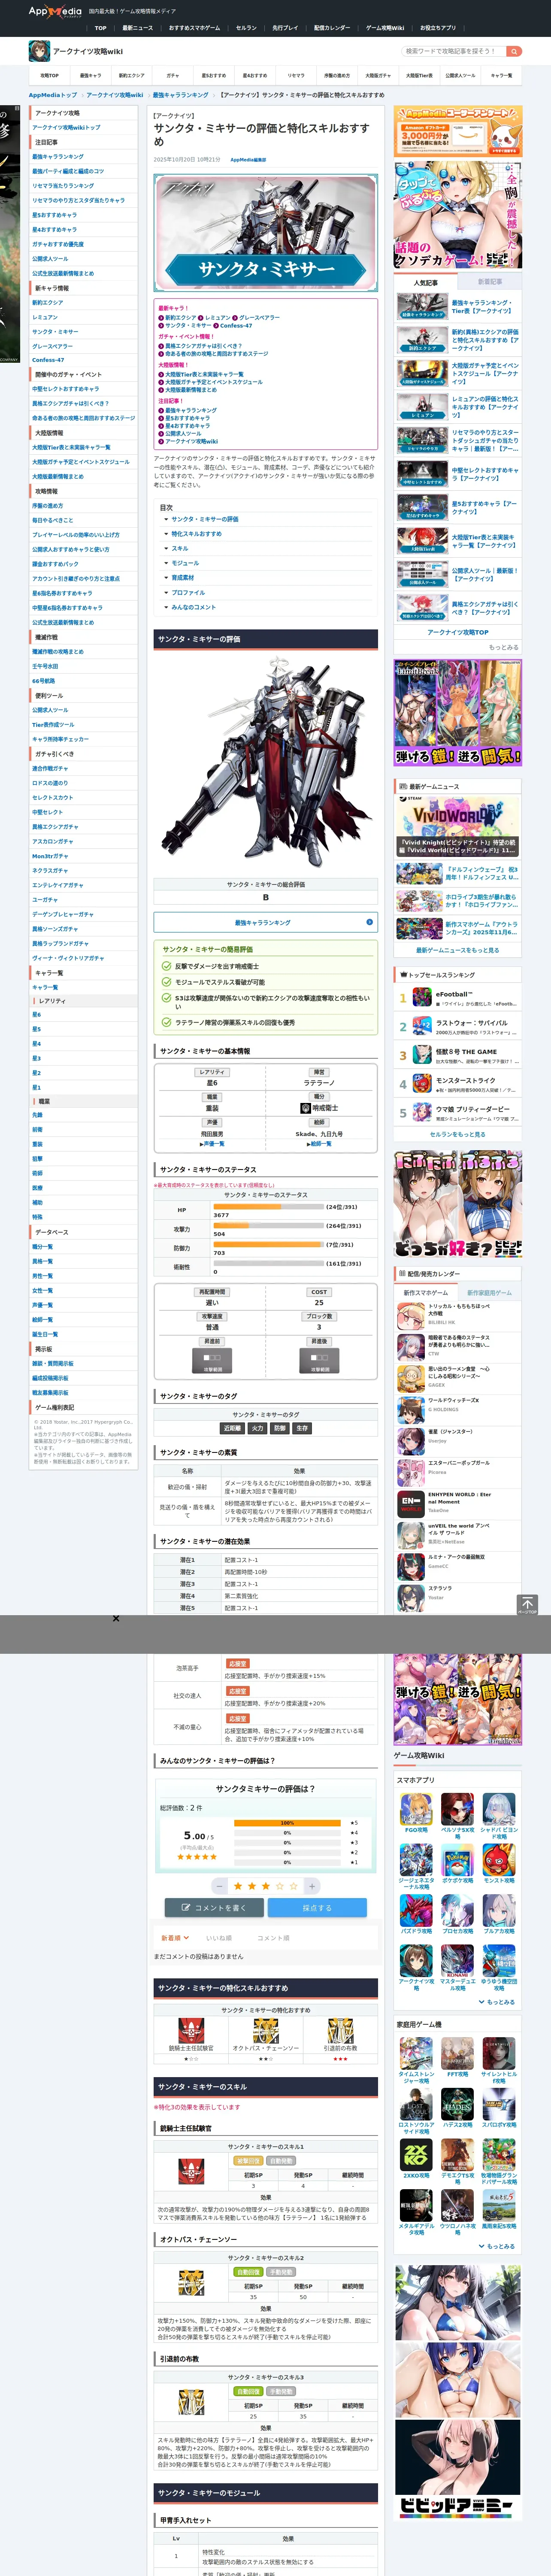Open ブルアカ攻略 app icon
This screenshot has height=2576, width=551.
pos(499,1910)
